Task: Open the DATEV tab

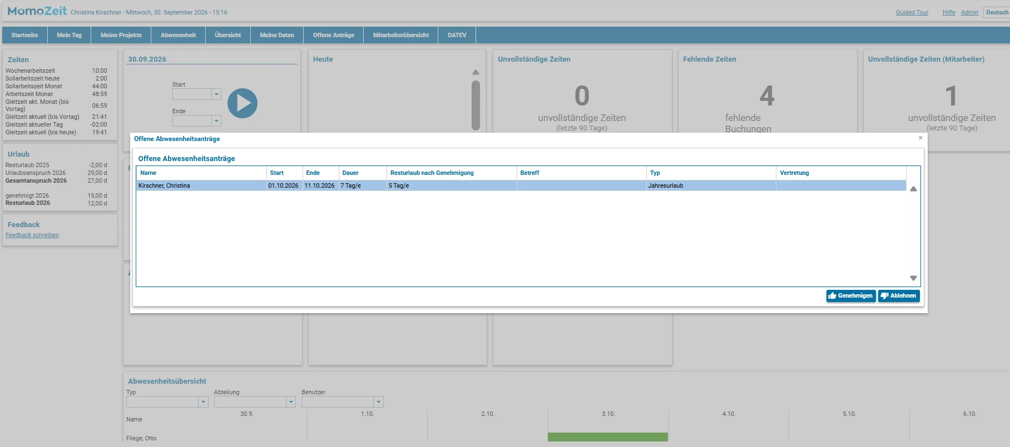Action: pos(457,35)
